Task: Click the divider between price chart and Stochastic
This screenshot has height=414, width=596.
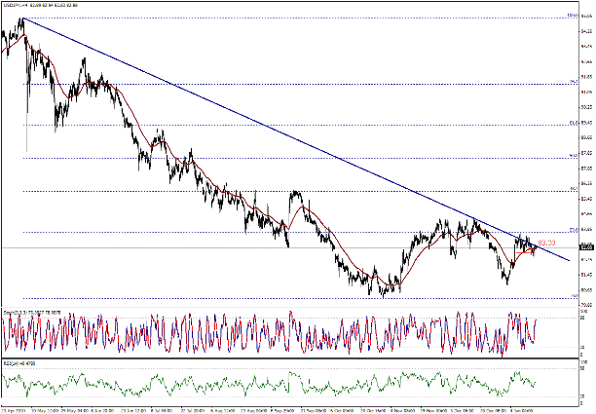Action: [292, 306]
